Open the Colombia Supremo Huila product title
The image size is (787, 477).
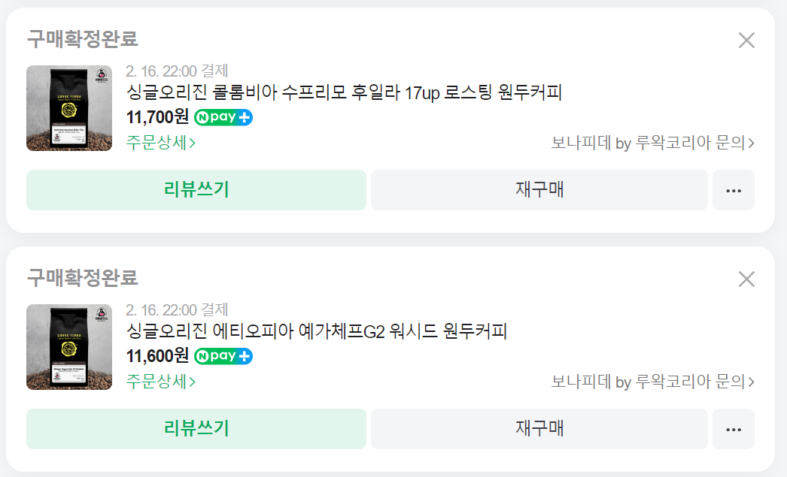tap(344, 92)
